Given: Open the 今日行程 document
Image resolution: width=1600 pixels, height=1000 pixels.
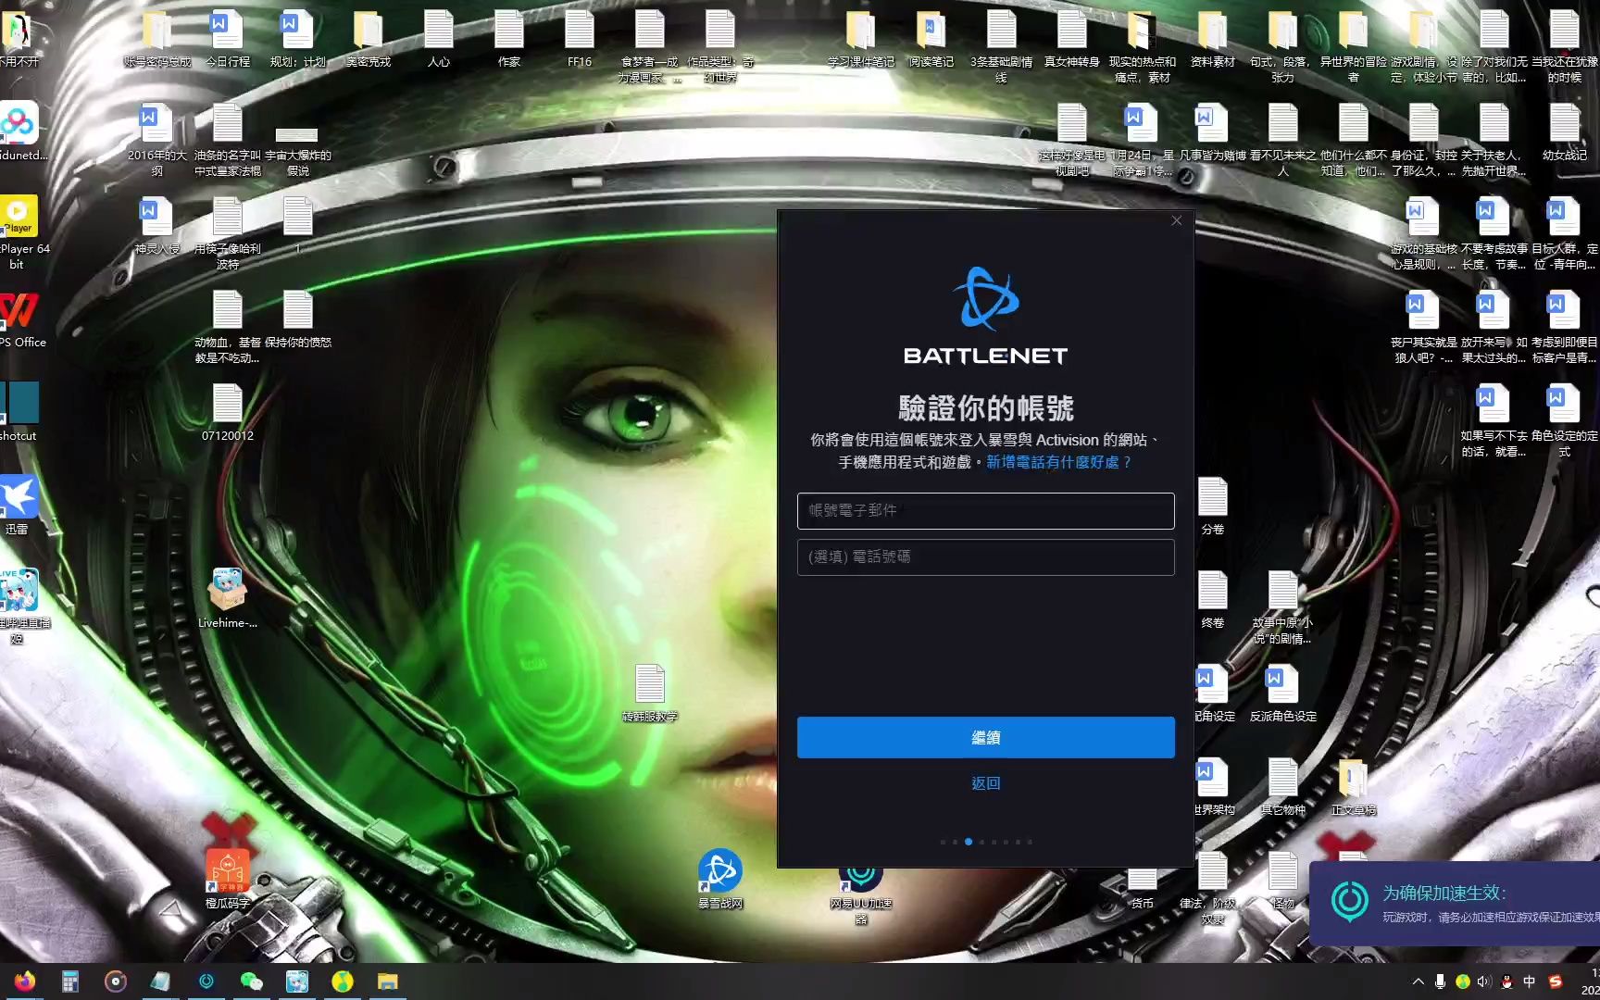Looking at the screenshot, I should click(228, 39).
